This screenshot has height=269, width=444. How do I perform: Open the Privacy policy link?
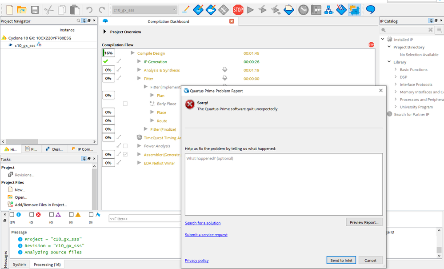pos(197,261)
